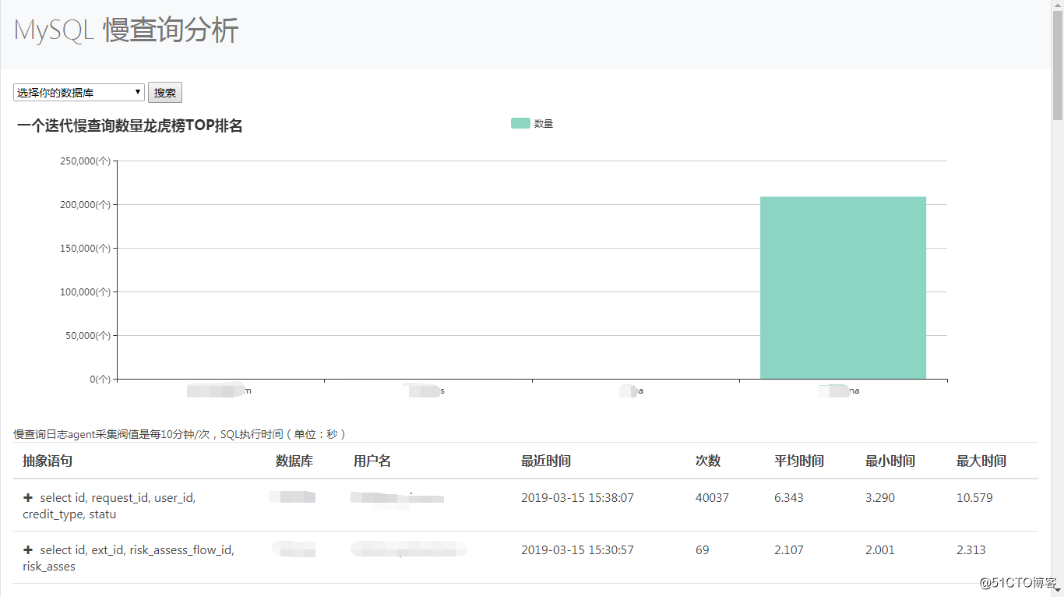
Task: Click the agent collection threshold note text
Action: (180, 434)
